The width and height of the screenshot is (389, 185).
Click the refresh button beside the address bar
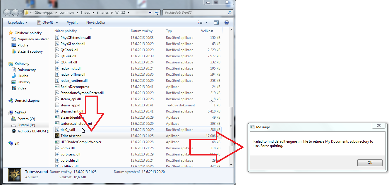coord(157,13)
